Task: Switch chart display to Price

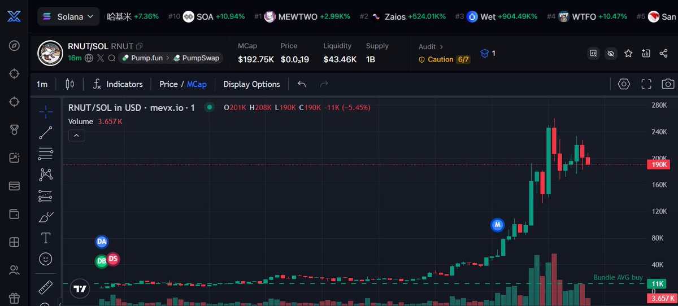Action: [x=168, y=84]
